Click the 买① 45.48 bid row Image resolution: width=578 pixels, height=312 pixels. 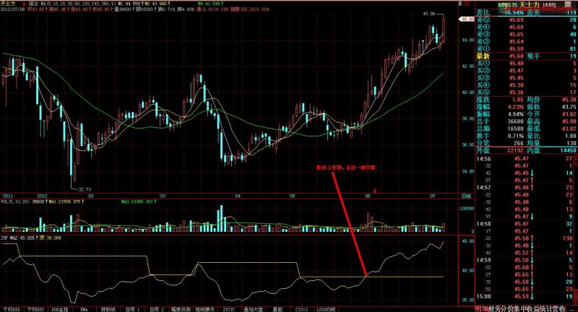coord(526,64)
